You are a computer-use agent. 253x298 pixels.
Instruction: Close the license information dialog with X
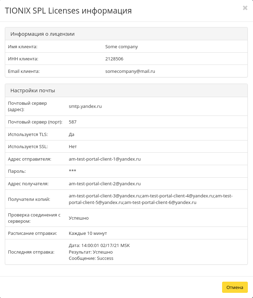pyautogui.click(x=245, y=8)
